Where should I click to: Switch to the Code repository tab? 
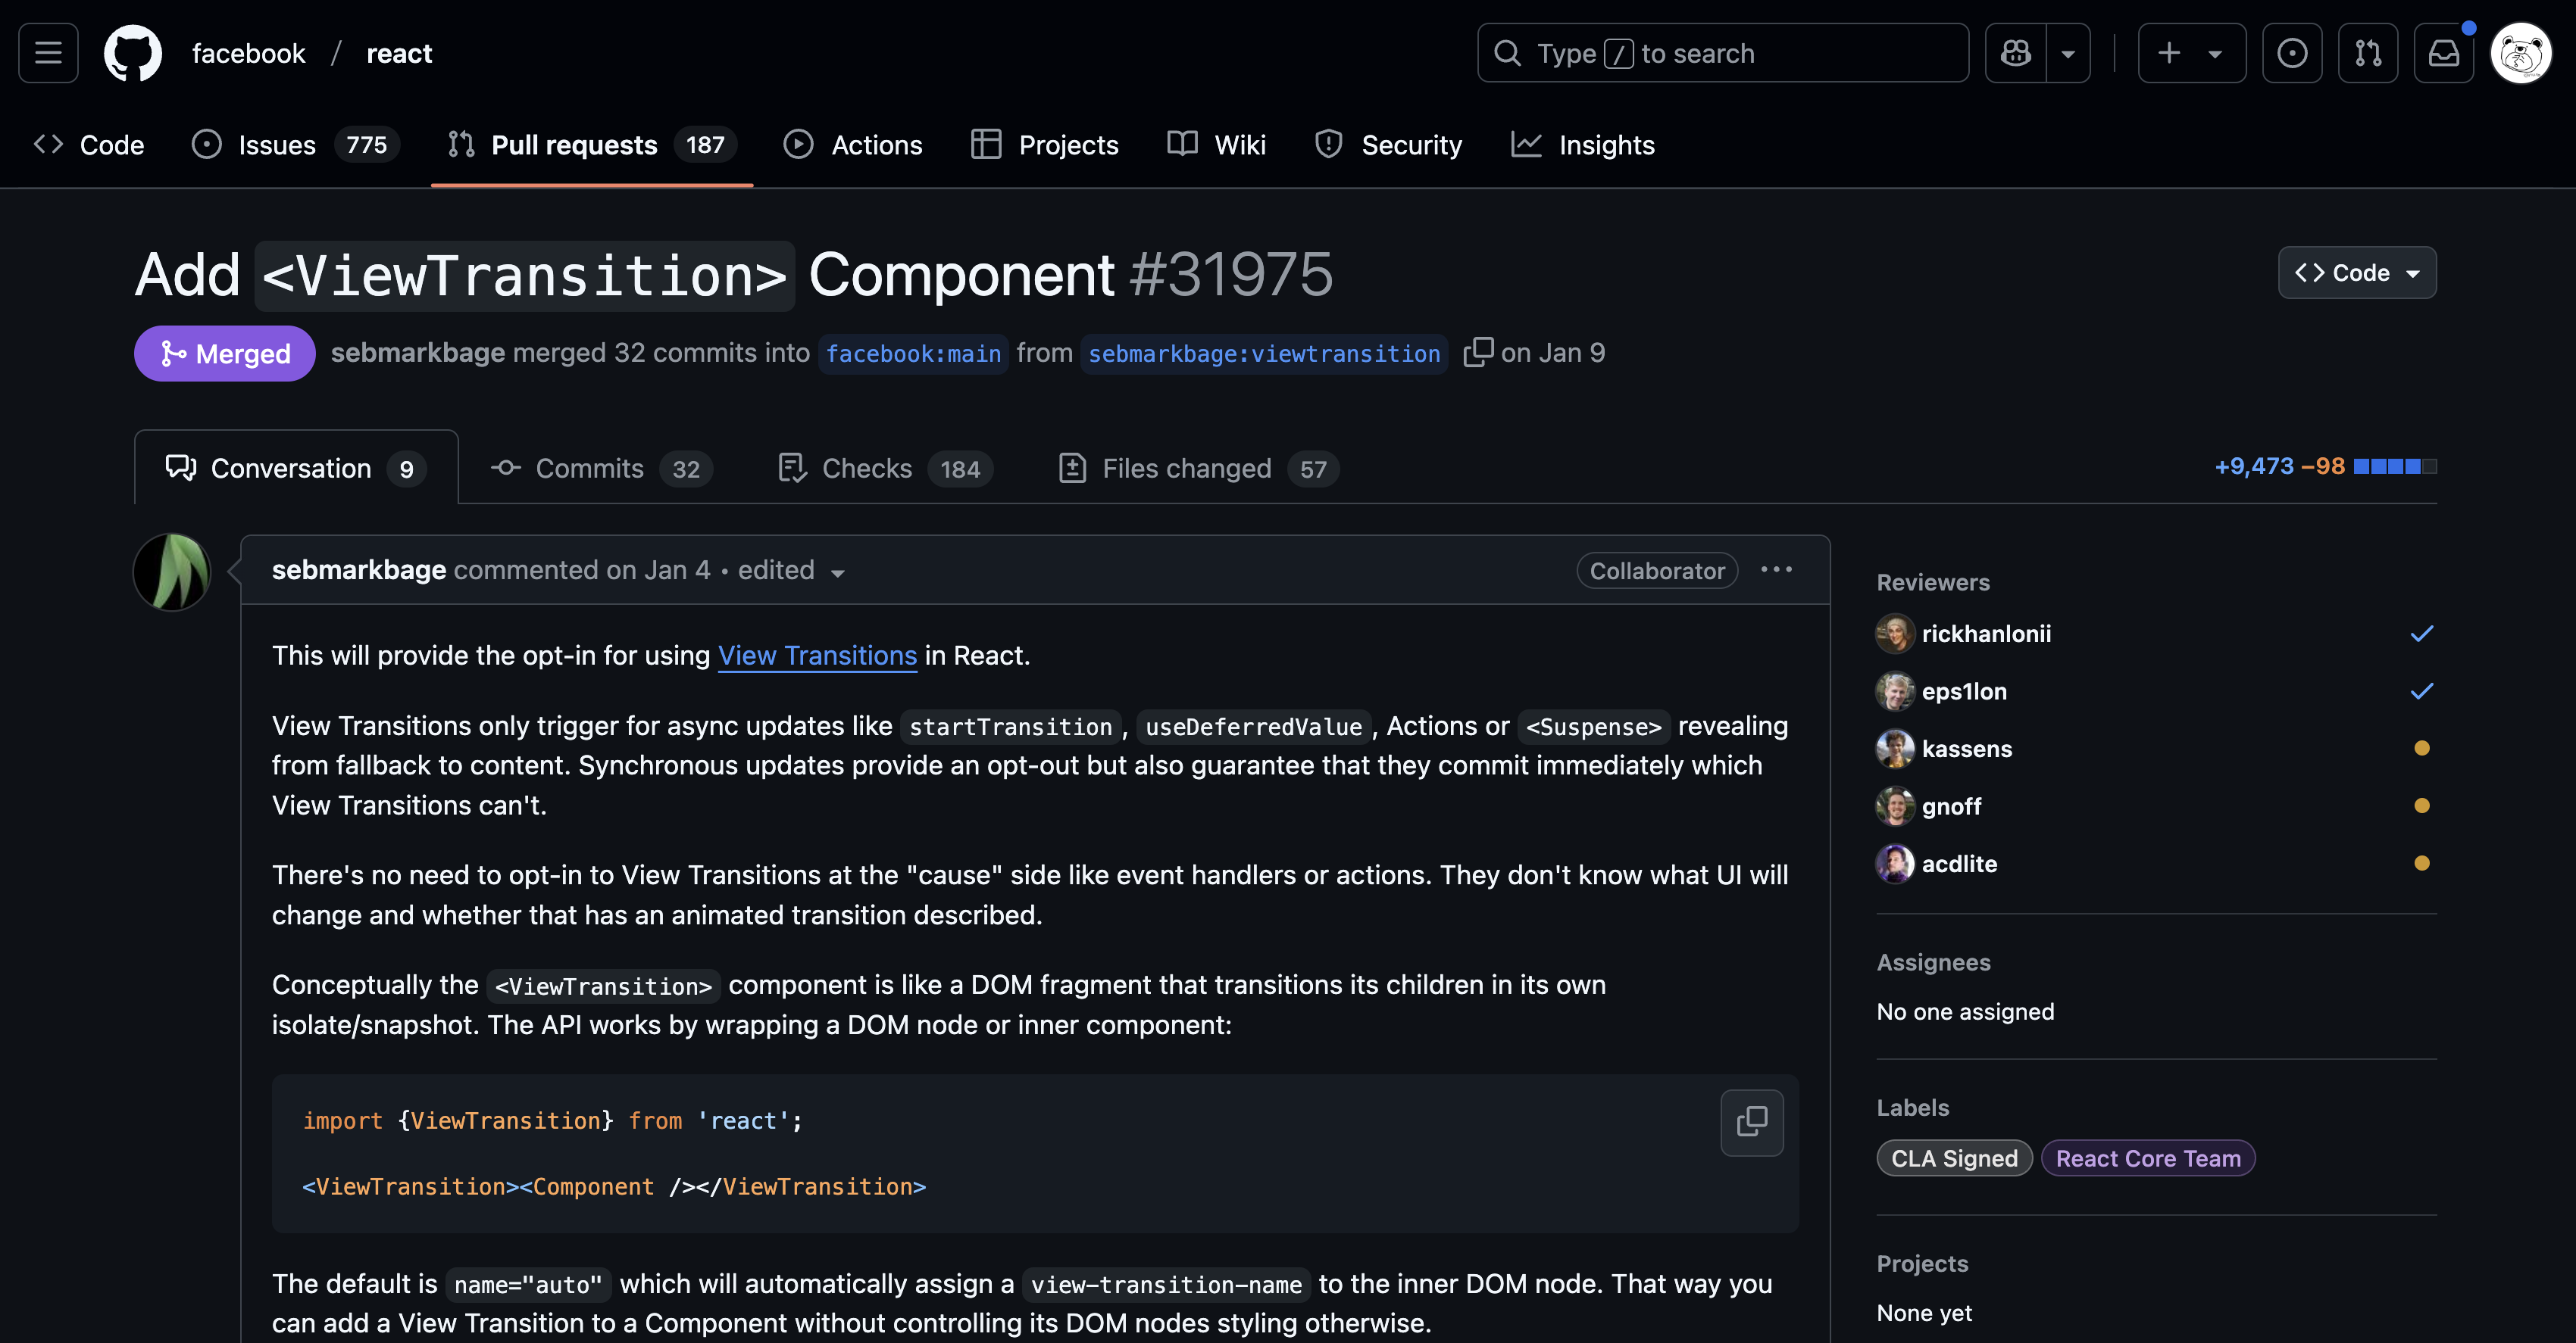click(x=89, y=145)
